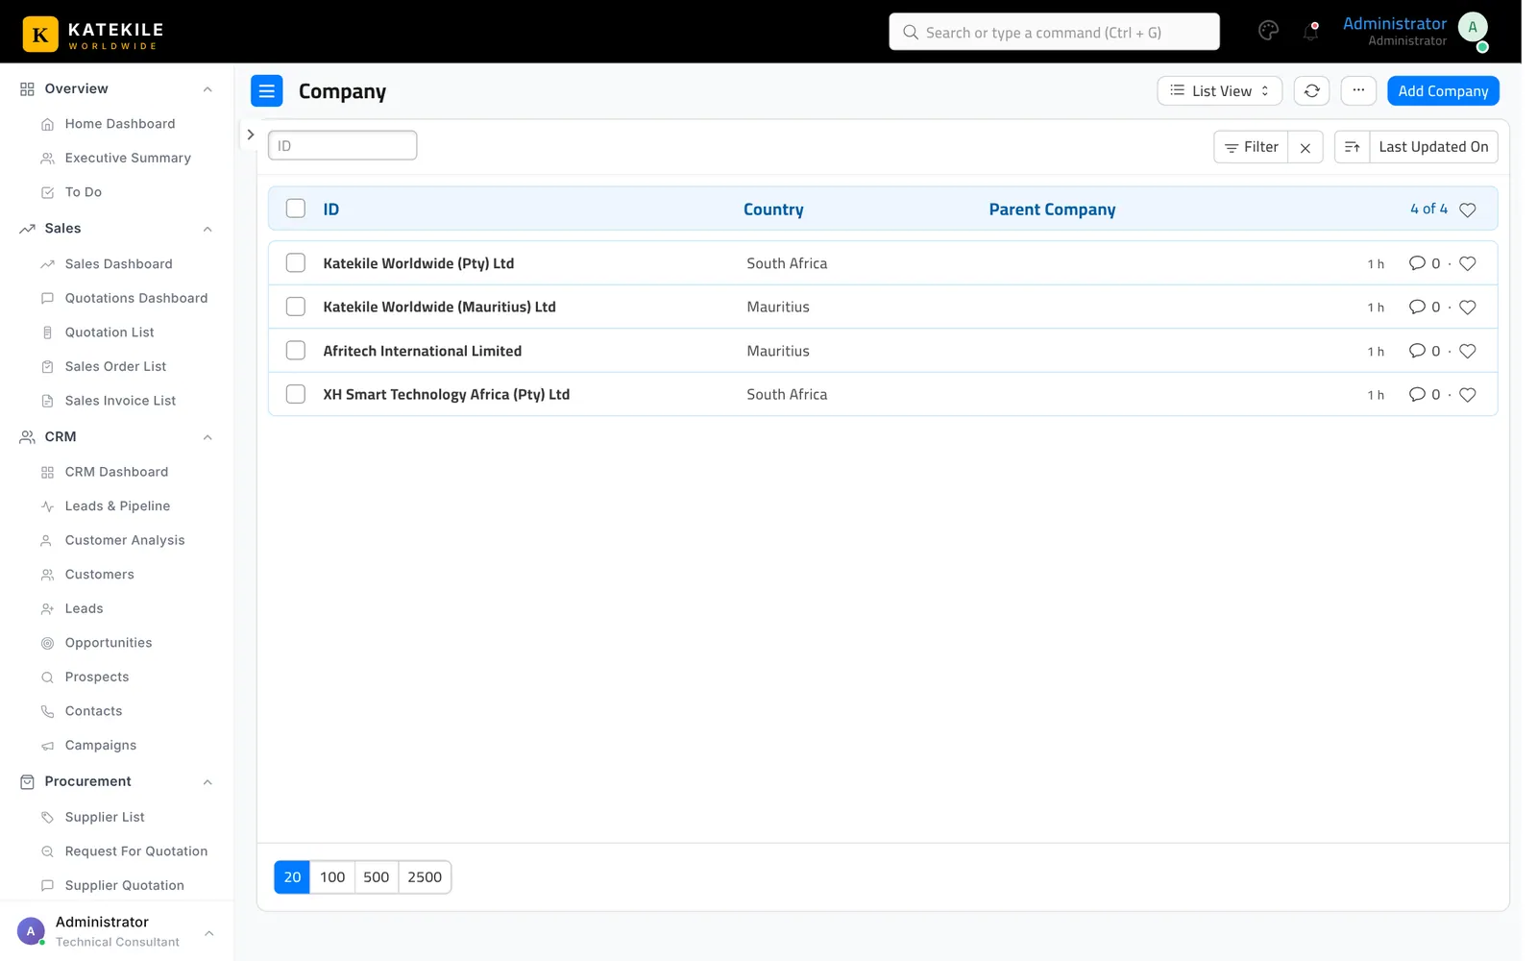Click the Administrator avatar in top bar
Image resolution: width=1537 pixels, height=961 pixels.
tap(1473, 28)
